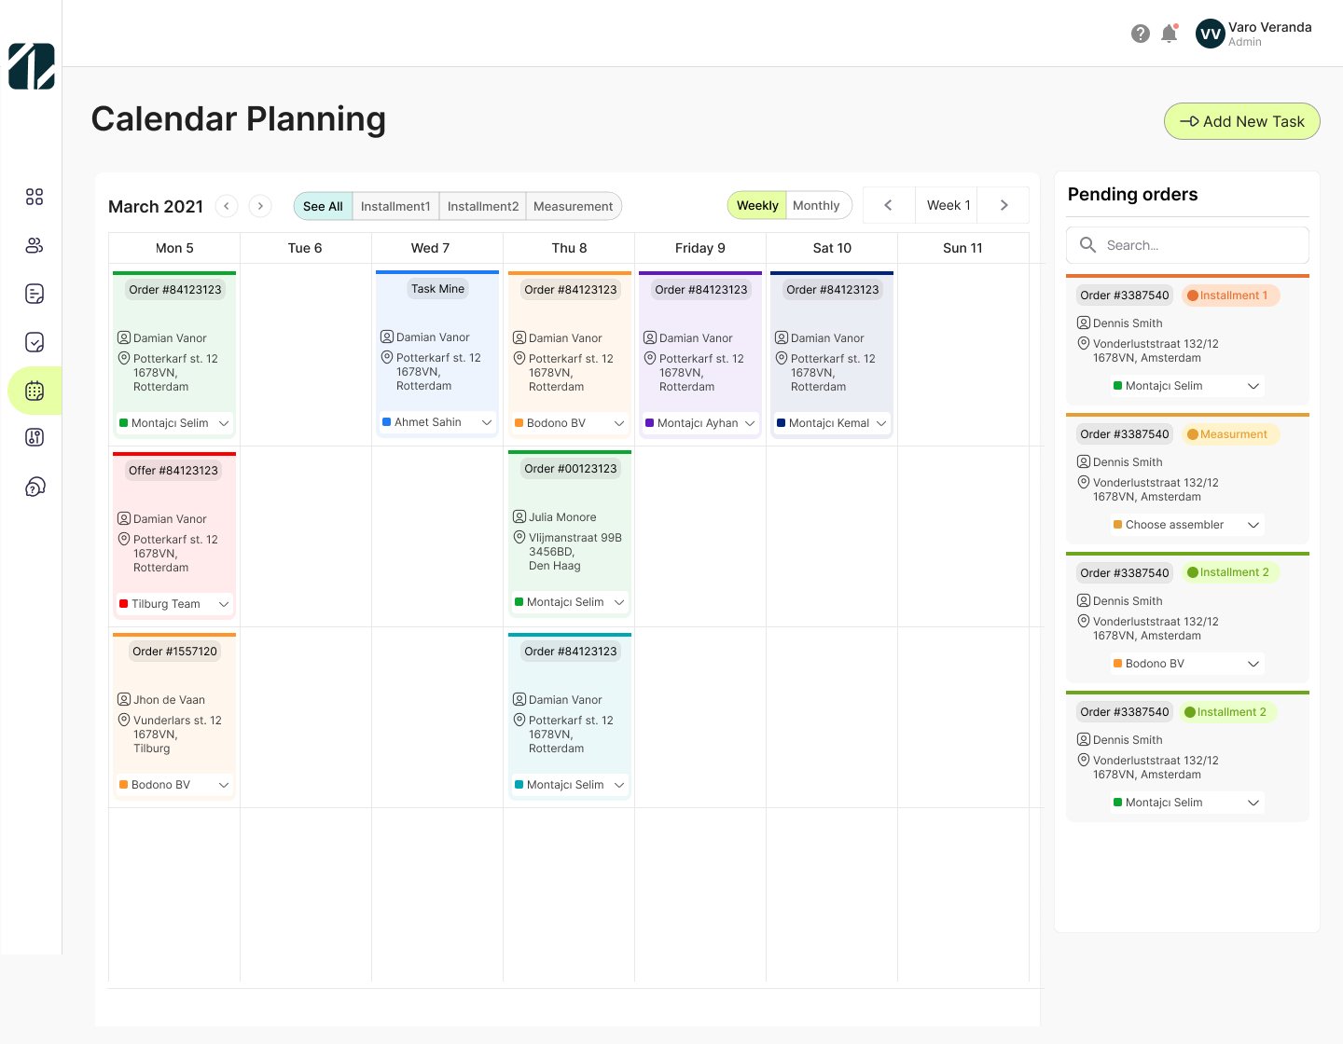
Task: Filter by Installment1 tab
Action: tap(395, 206)
